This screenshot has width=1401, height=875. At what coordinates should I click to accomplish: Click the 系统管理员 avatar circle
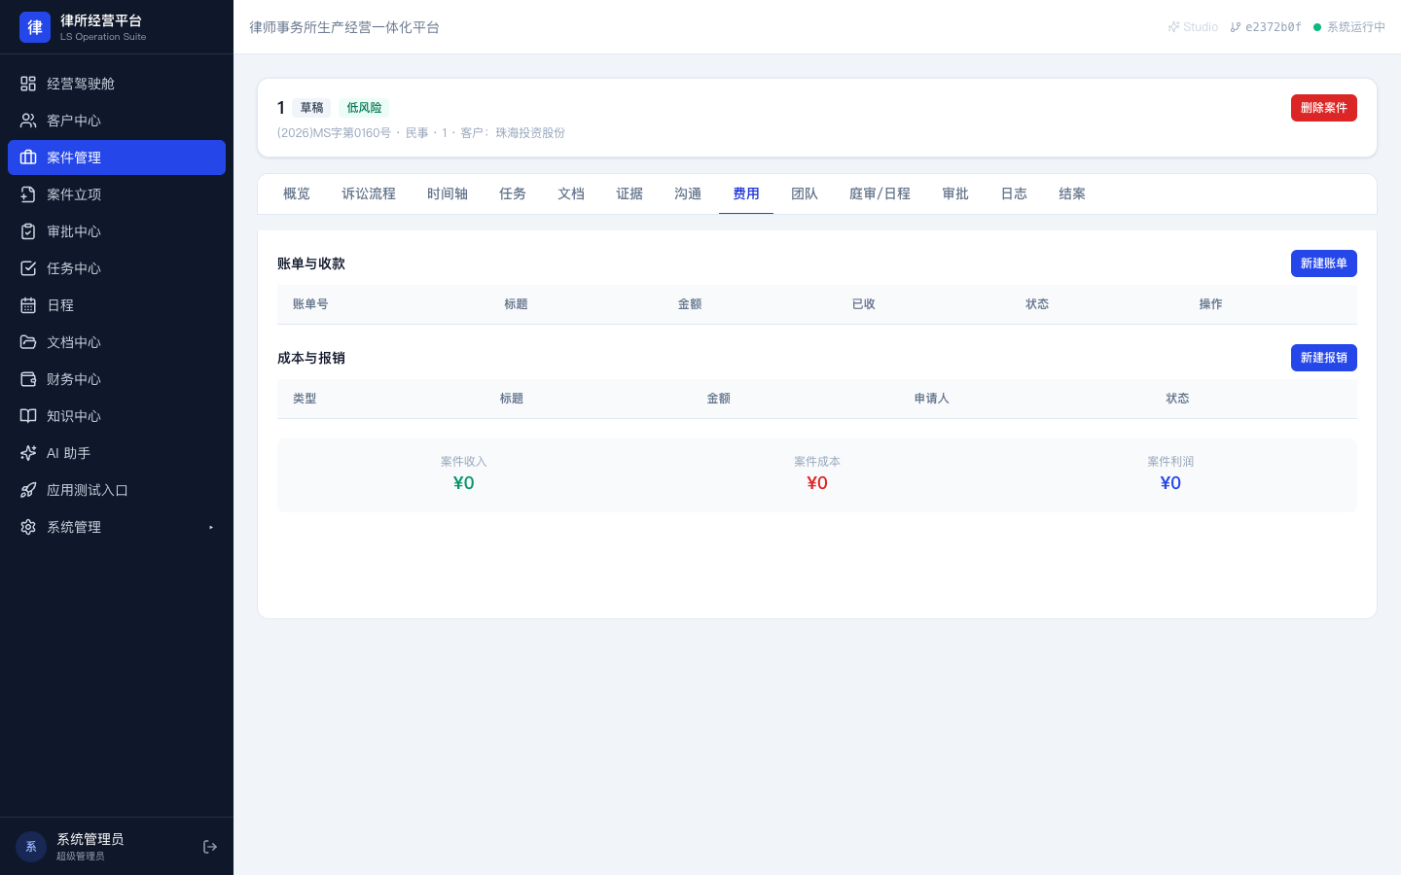31,847
